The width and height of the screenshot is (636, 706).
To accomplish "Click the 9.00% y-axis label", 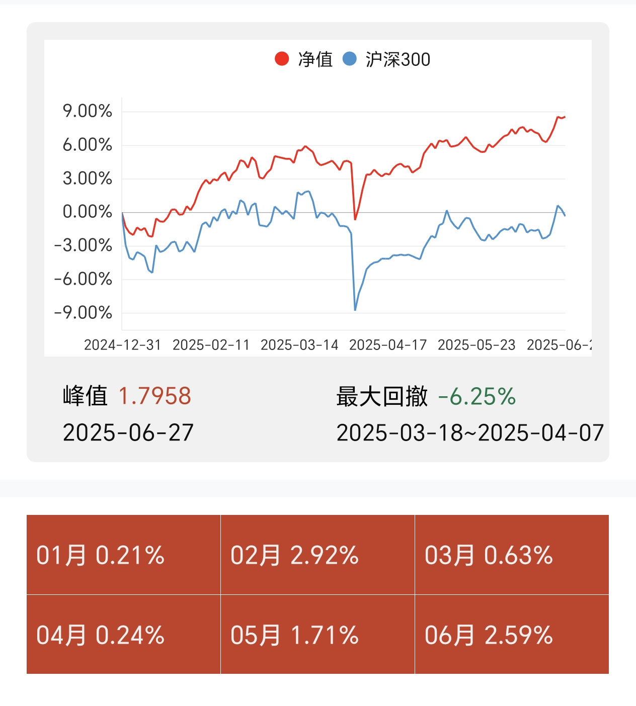I will (87, 111).
